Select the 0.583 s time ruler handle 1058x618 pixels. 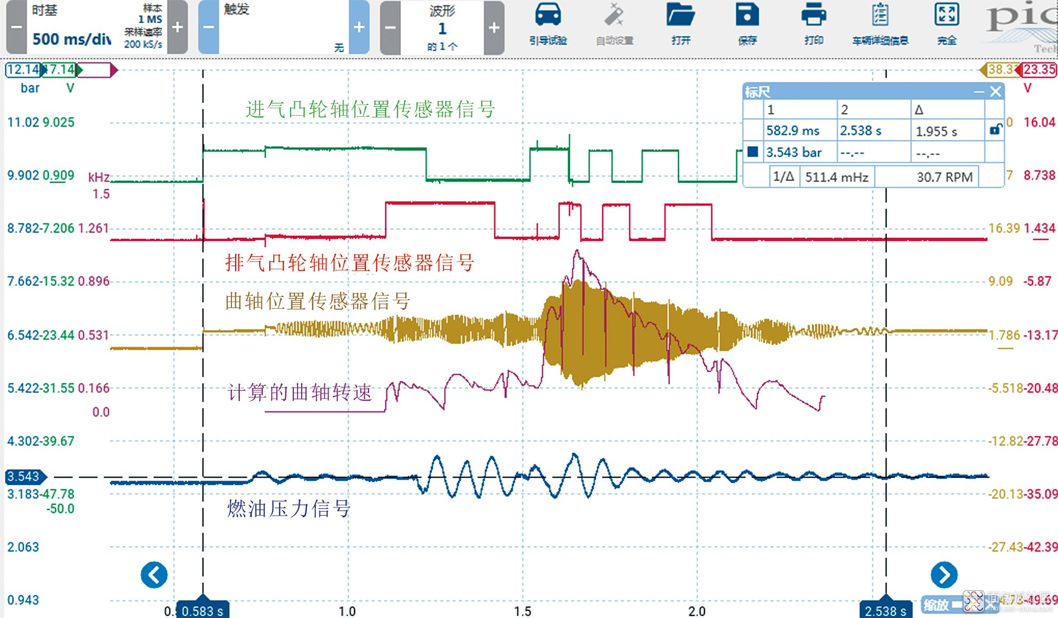203,609
